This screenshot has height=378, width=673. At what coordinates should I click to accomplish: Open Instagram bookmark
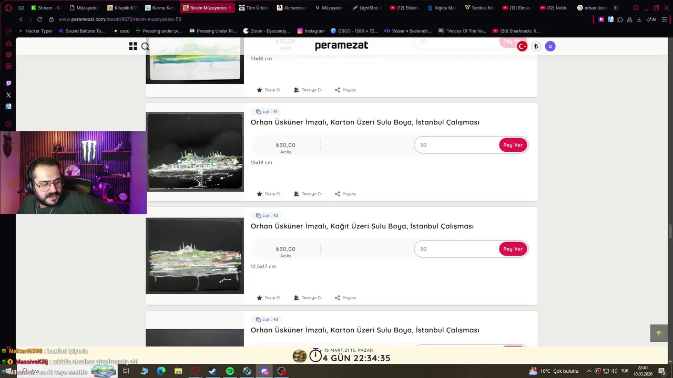tap(311, 31)
